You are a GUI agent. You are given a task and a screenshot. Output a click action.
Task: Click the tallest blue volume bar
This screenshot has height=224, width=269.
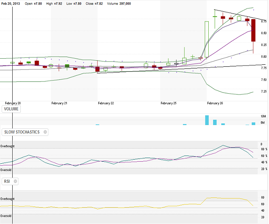click(x=207, y=120)
